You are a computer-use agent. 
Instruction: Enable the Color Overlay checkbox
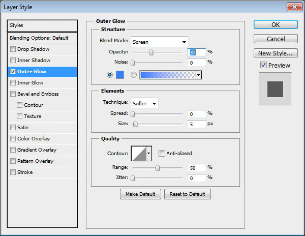pyautogui.click(x=13, y=139)
